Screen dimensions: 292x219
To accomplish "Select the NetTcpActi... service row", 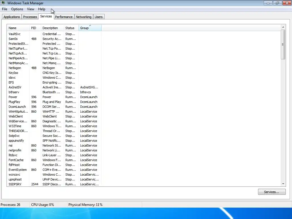I will point(54,53).
